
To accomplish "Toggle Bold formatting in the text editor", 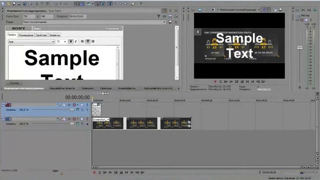I will pyautogui.click(x=70, y=41).
